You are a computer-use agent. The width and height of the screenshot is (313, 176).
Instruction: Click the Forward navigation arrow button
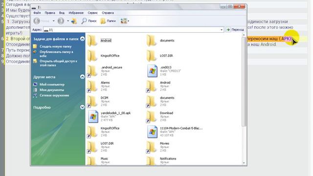click(x=61, y=21)
